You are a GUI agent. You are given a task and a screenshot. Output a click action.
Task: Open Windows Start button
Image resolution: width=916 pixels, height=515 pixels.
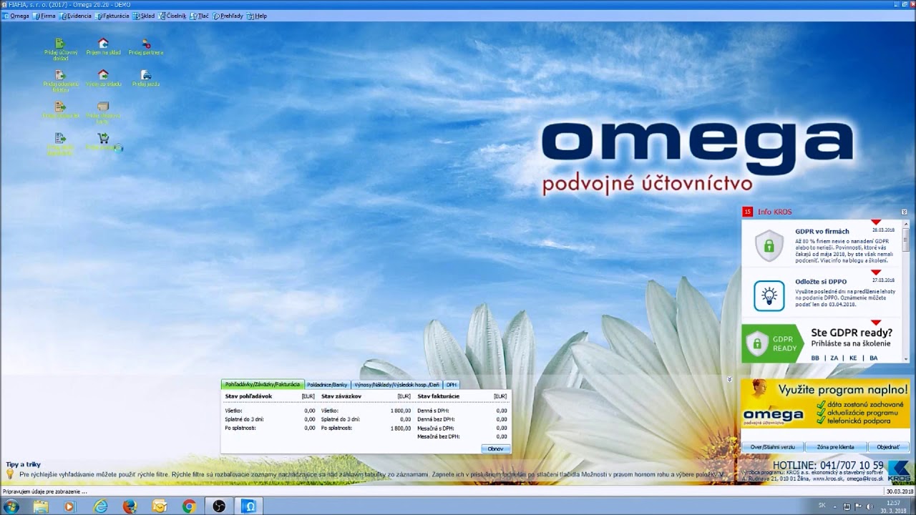pos(11,506)
